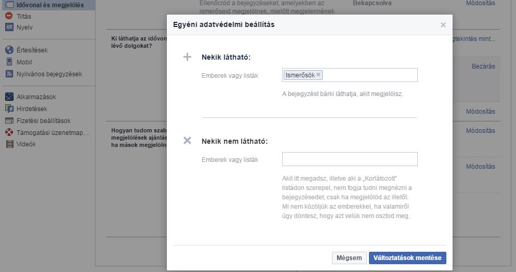This screenshot has width=516, height=272.
Task: Click the Nyilvános bejegyzések feed icon
Action: tap(9, 74)
